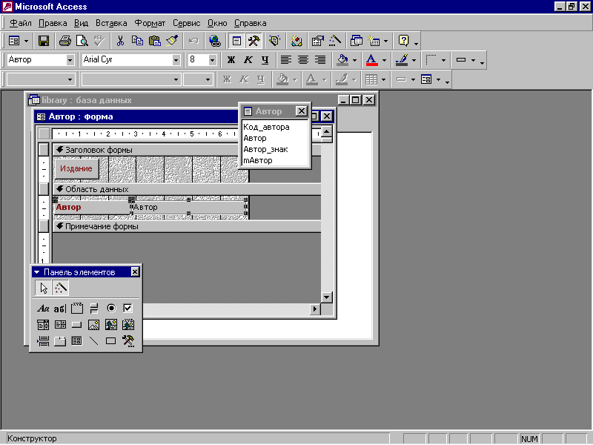This screenshot has width=593, height=445.
Task: Toggle Control Wizards in toolbox
Action: click(61, 288)
